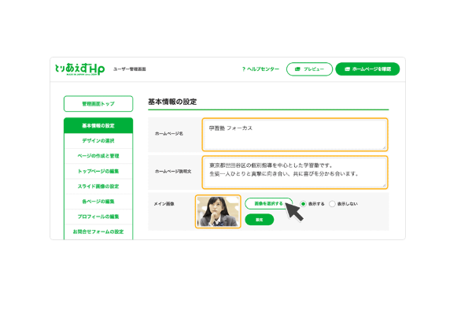This screenshot has height=315, width=472.
Task: Click the とりあえずHP logo
Action: [79, 69]
